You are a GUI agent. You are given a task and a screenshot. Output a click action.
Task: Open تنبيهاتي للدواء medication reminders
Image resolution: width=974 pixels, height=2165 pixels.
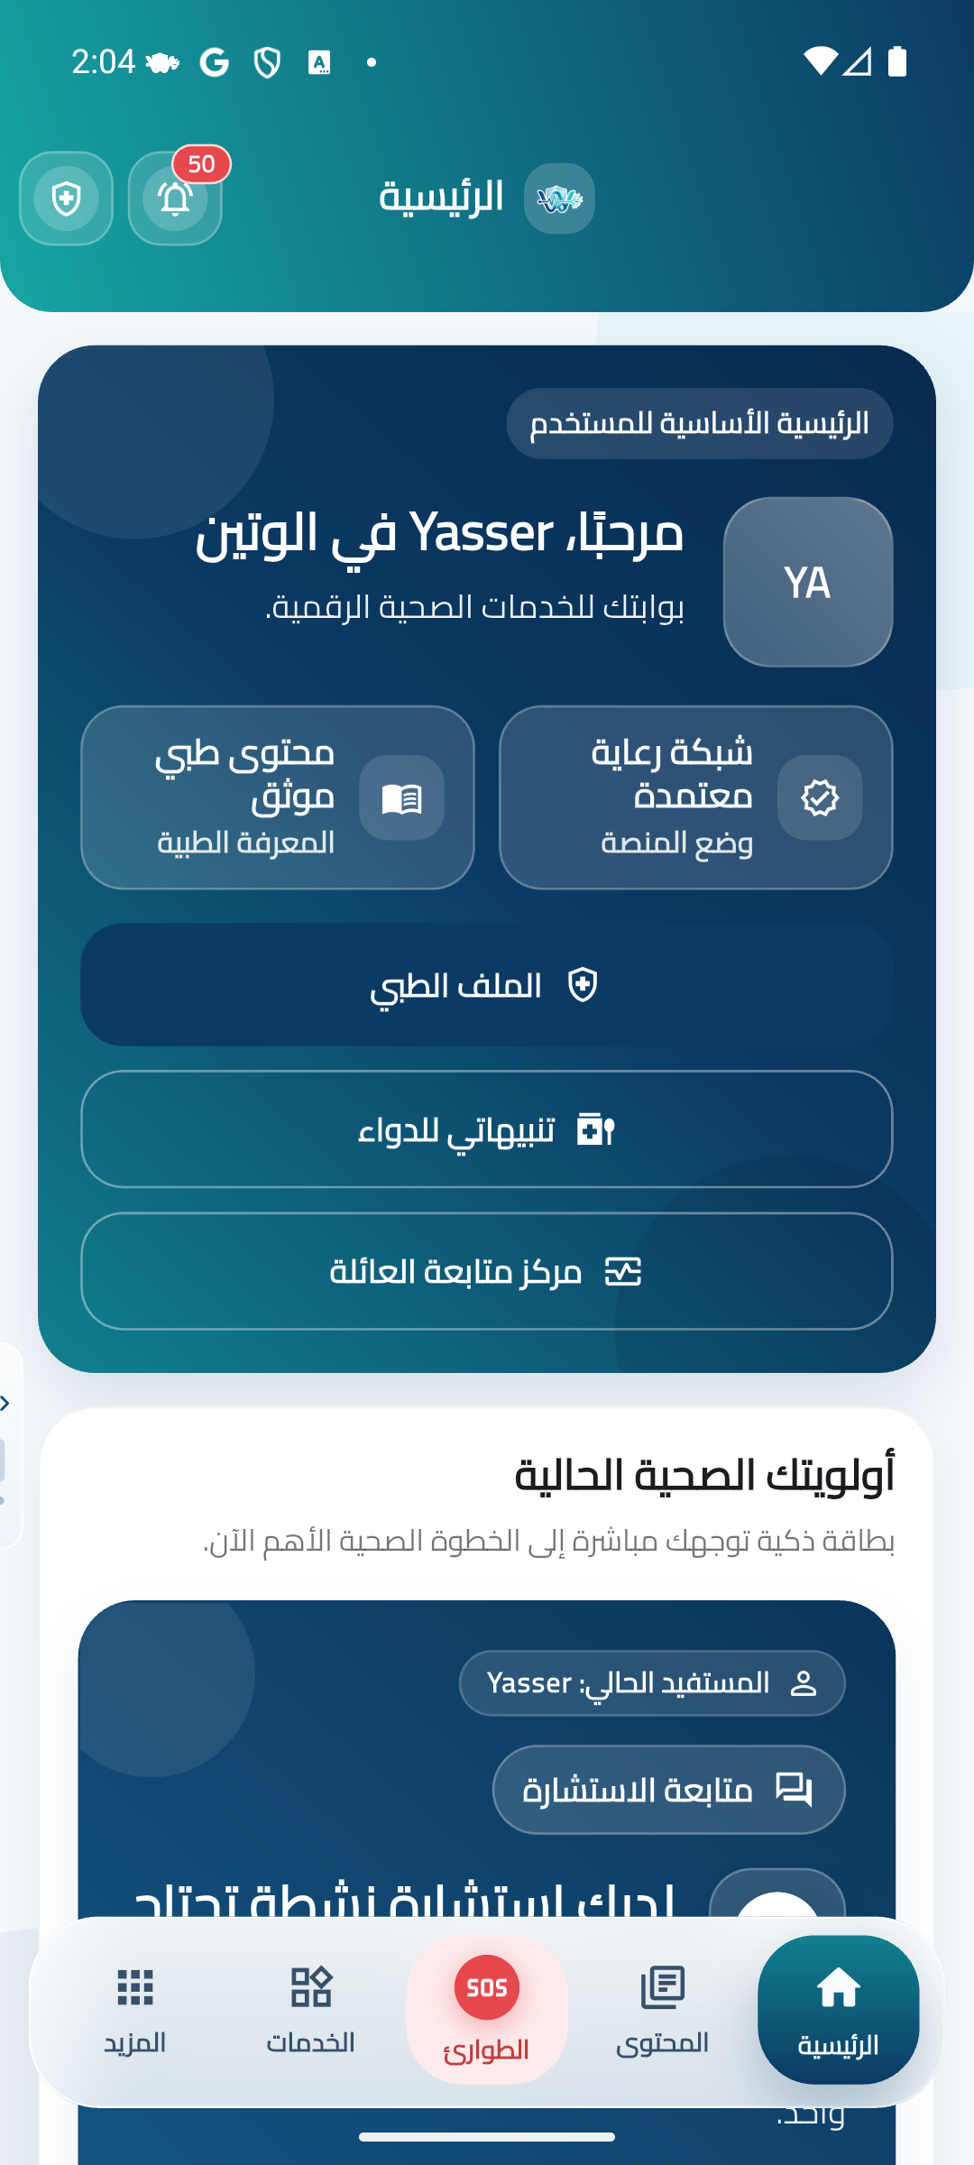click(487, 1129)
